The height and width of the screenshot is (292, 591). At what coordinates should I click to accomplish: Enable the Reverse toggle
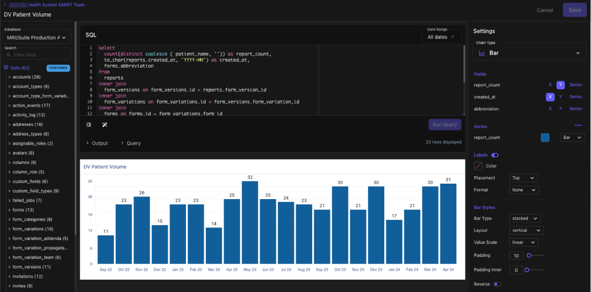click(x=497, y=284)
